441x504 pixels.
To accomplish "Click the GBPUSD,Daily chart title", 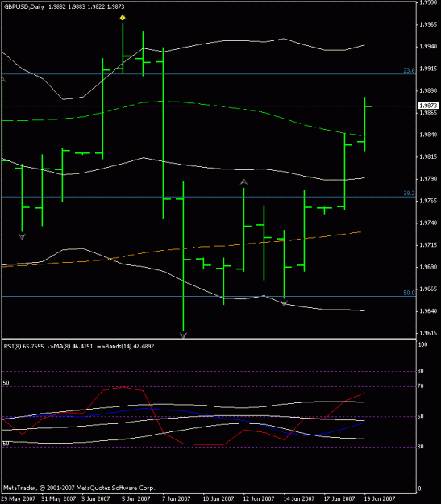I will [24, 6].
